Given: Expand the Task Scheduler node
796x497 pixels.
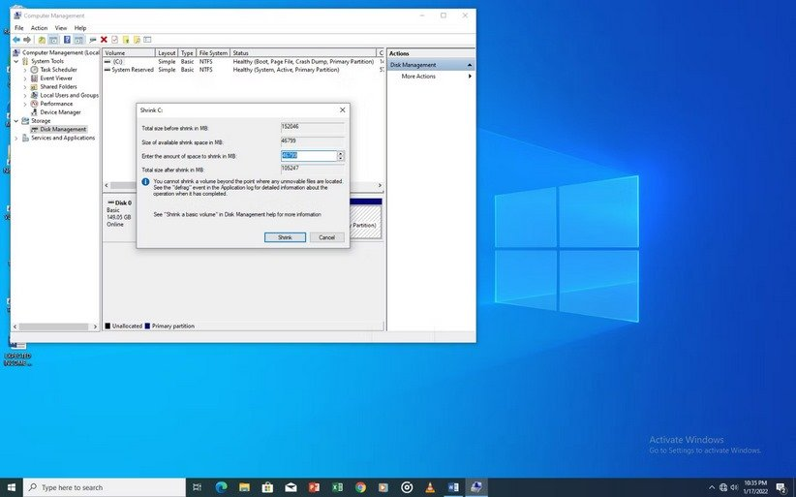Looking at the screenshot, I should (25, 70).
